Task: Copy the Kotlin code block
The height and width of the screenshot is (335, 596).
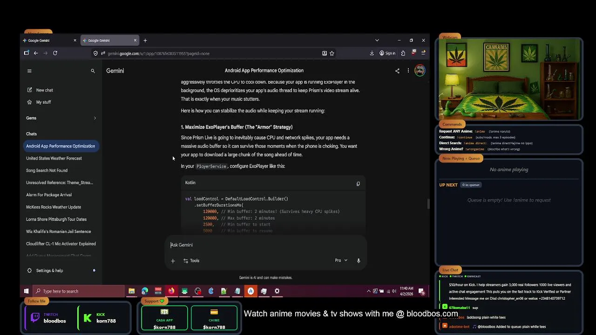Action: [358, 183]
